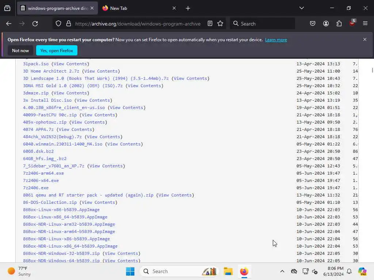
Task: Toggle reader view icon
Action: [210, 24]
